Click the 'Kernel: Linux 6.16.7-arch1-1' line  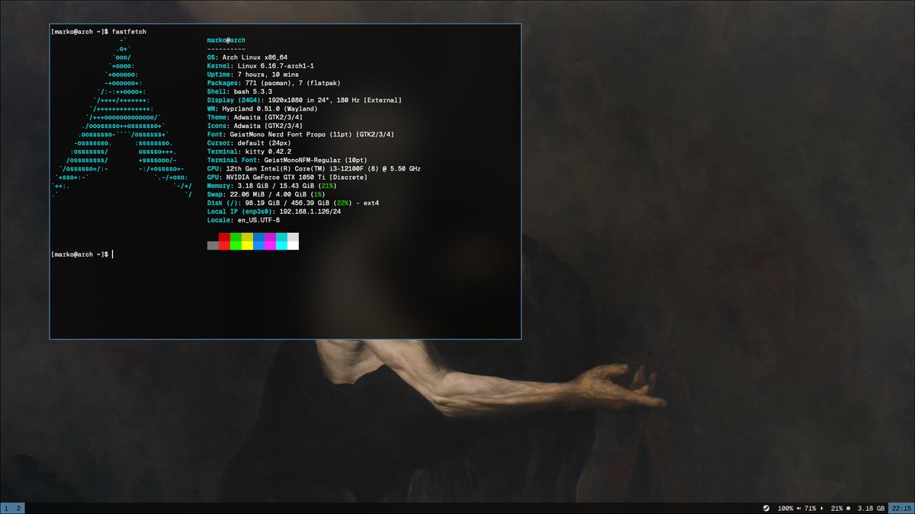point(261,66)
